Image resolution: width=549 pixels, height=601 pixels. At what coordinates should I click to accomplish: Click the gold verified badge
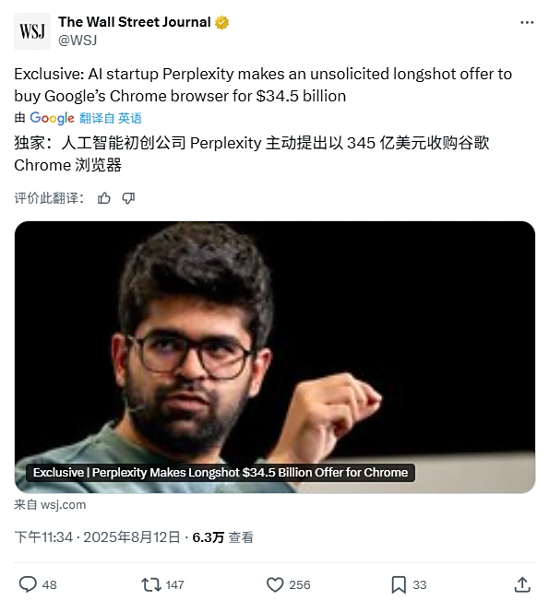point(221,23)
